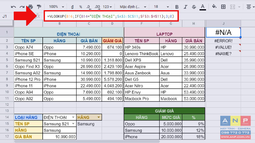
Task: Select the Oppo Find X3 cell
Action: (28, 66)
